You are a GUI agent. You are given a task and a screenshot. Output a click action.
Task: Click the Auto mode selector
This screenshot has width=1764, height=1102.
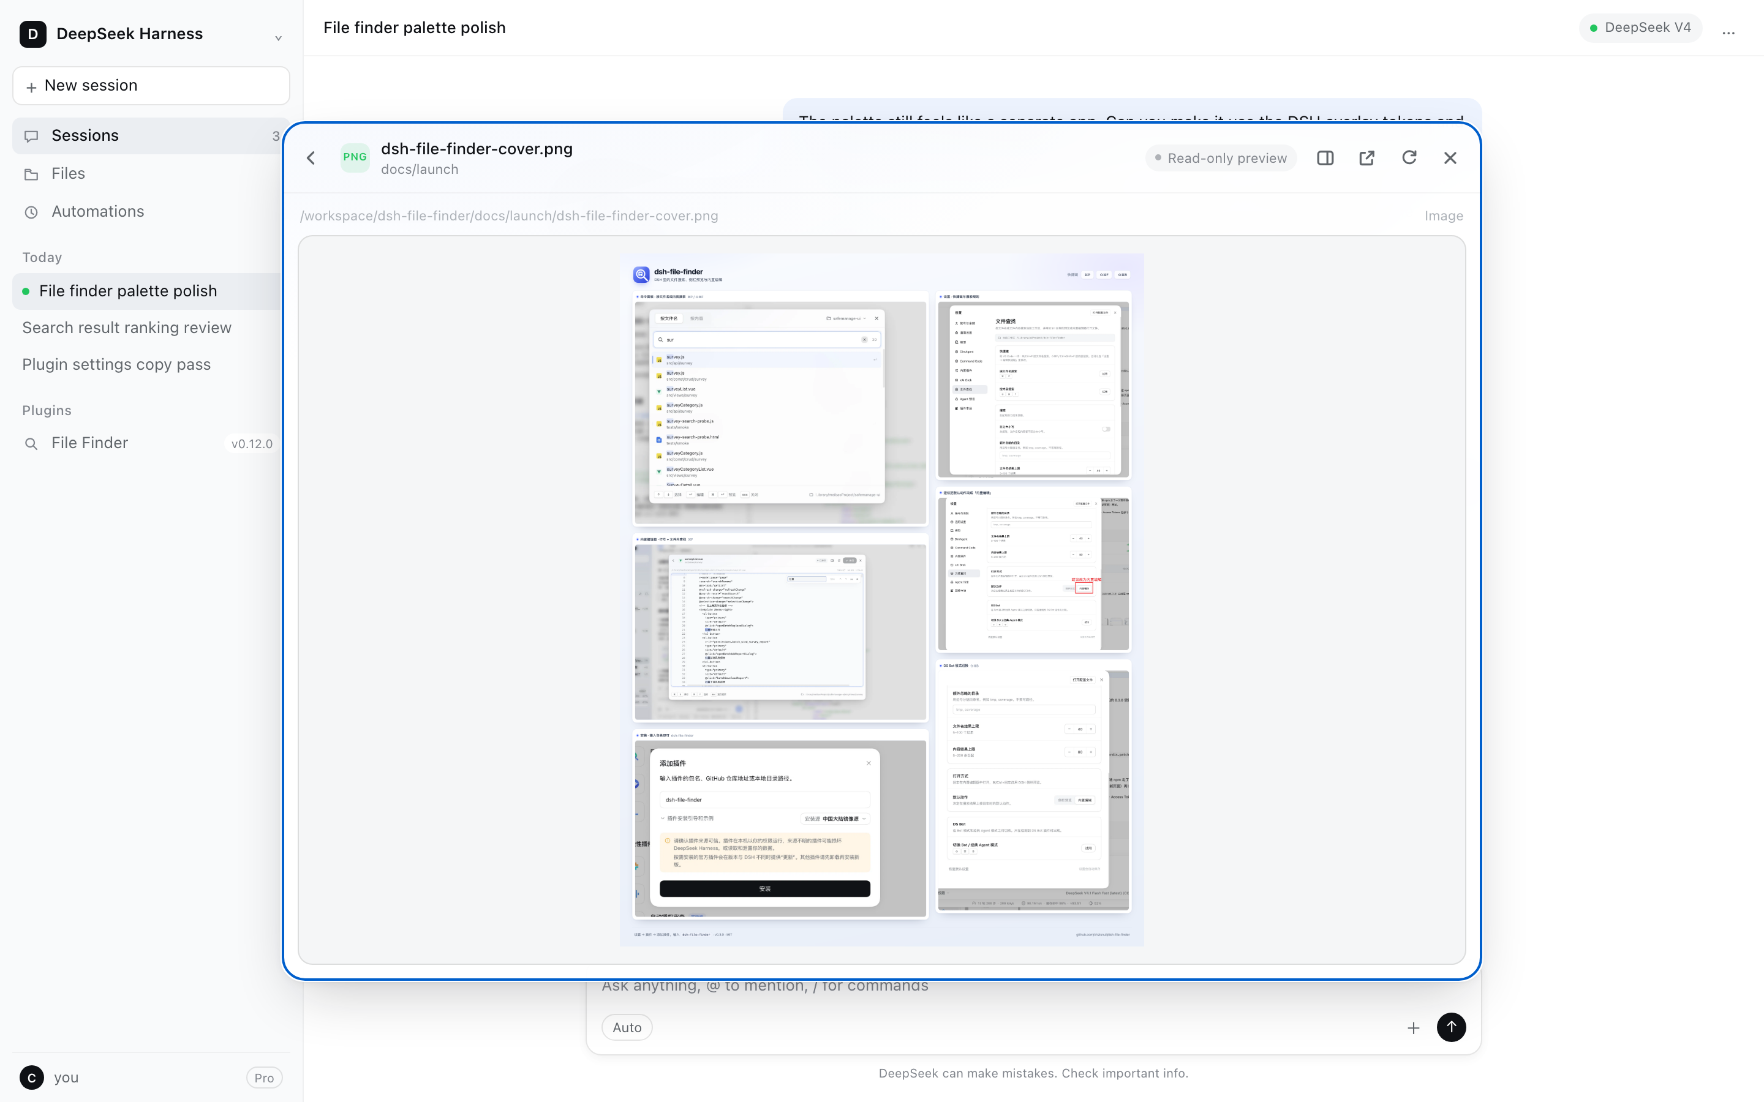click(x=627, y=1028)
